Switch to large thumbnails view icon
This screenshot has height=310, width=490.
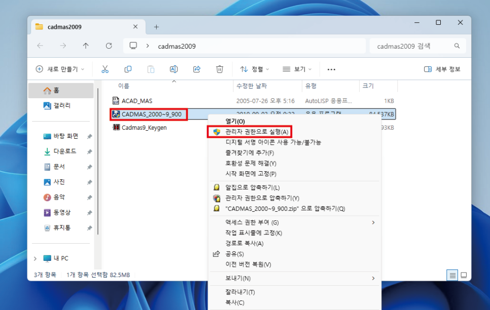[x=464, y=275]
